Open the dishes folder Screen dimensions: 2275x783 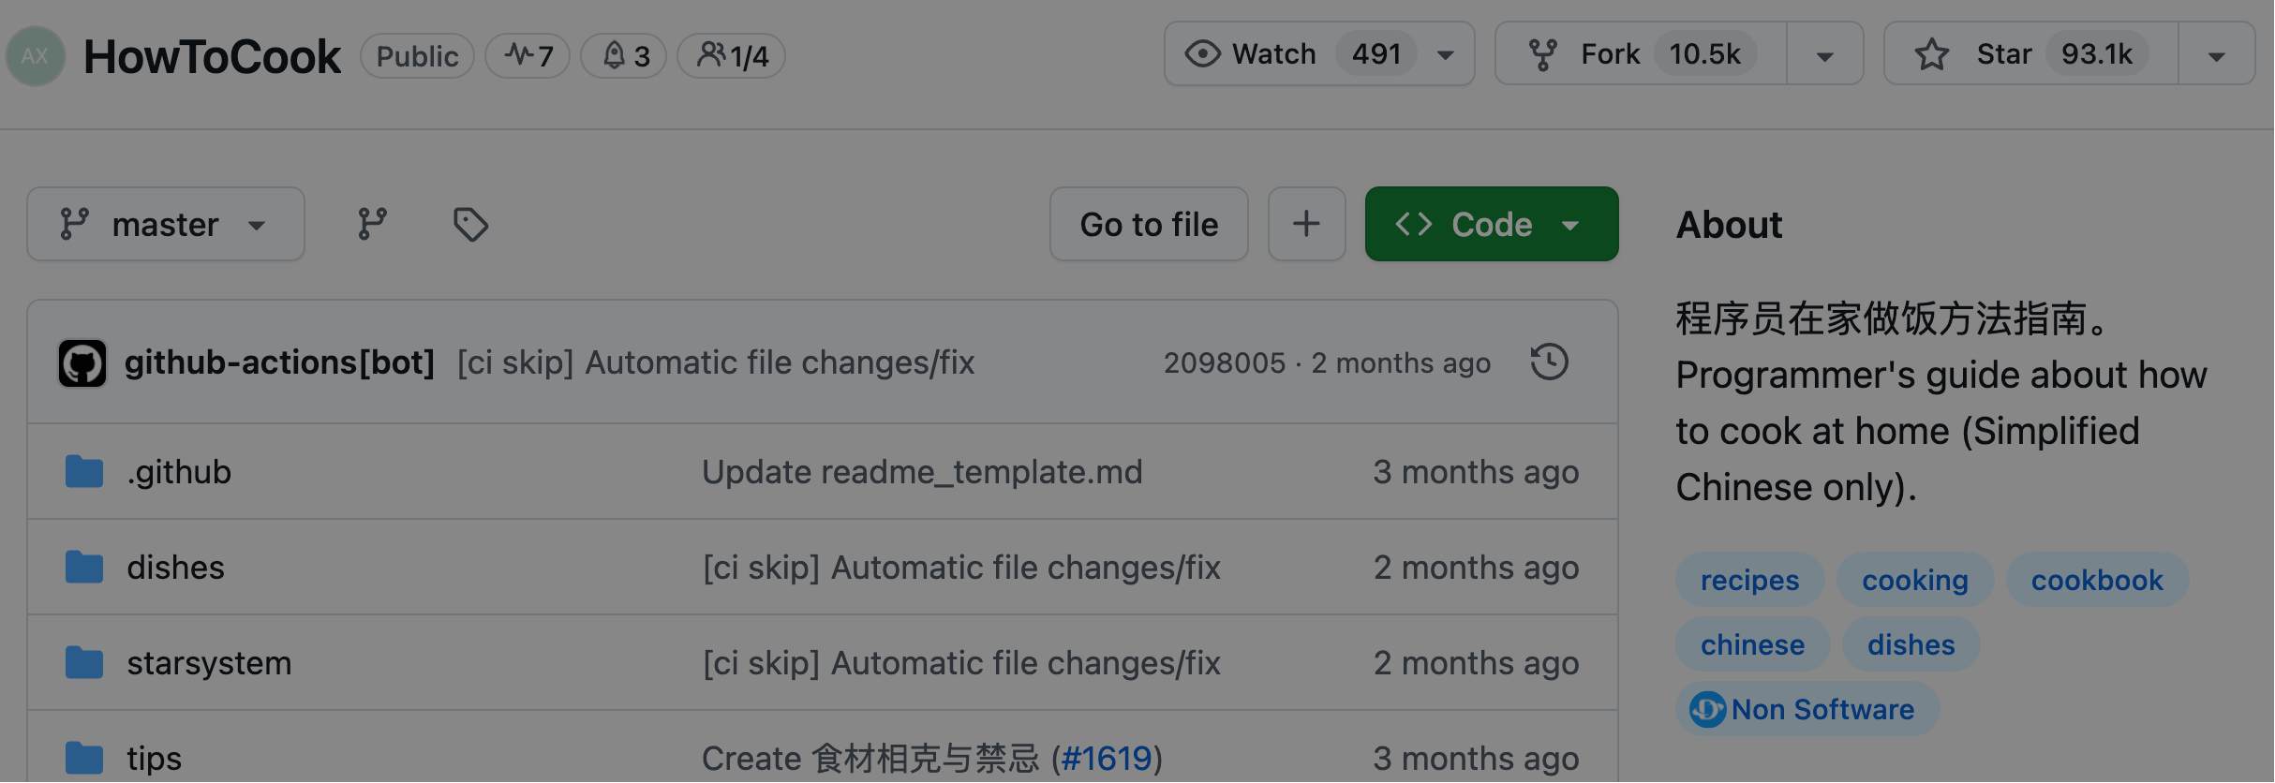pyautogui.click(x=176, y=568)
